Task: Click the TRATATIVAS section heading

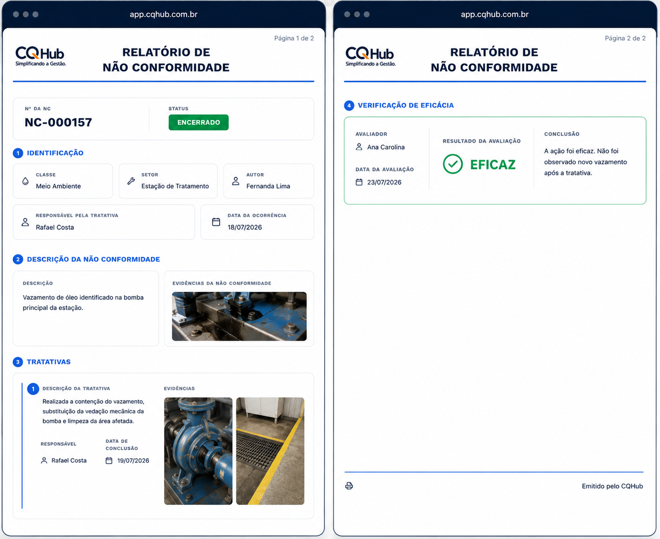Action: click(49, 362)
